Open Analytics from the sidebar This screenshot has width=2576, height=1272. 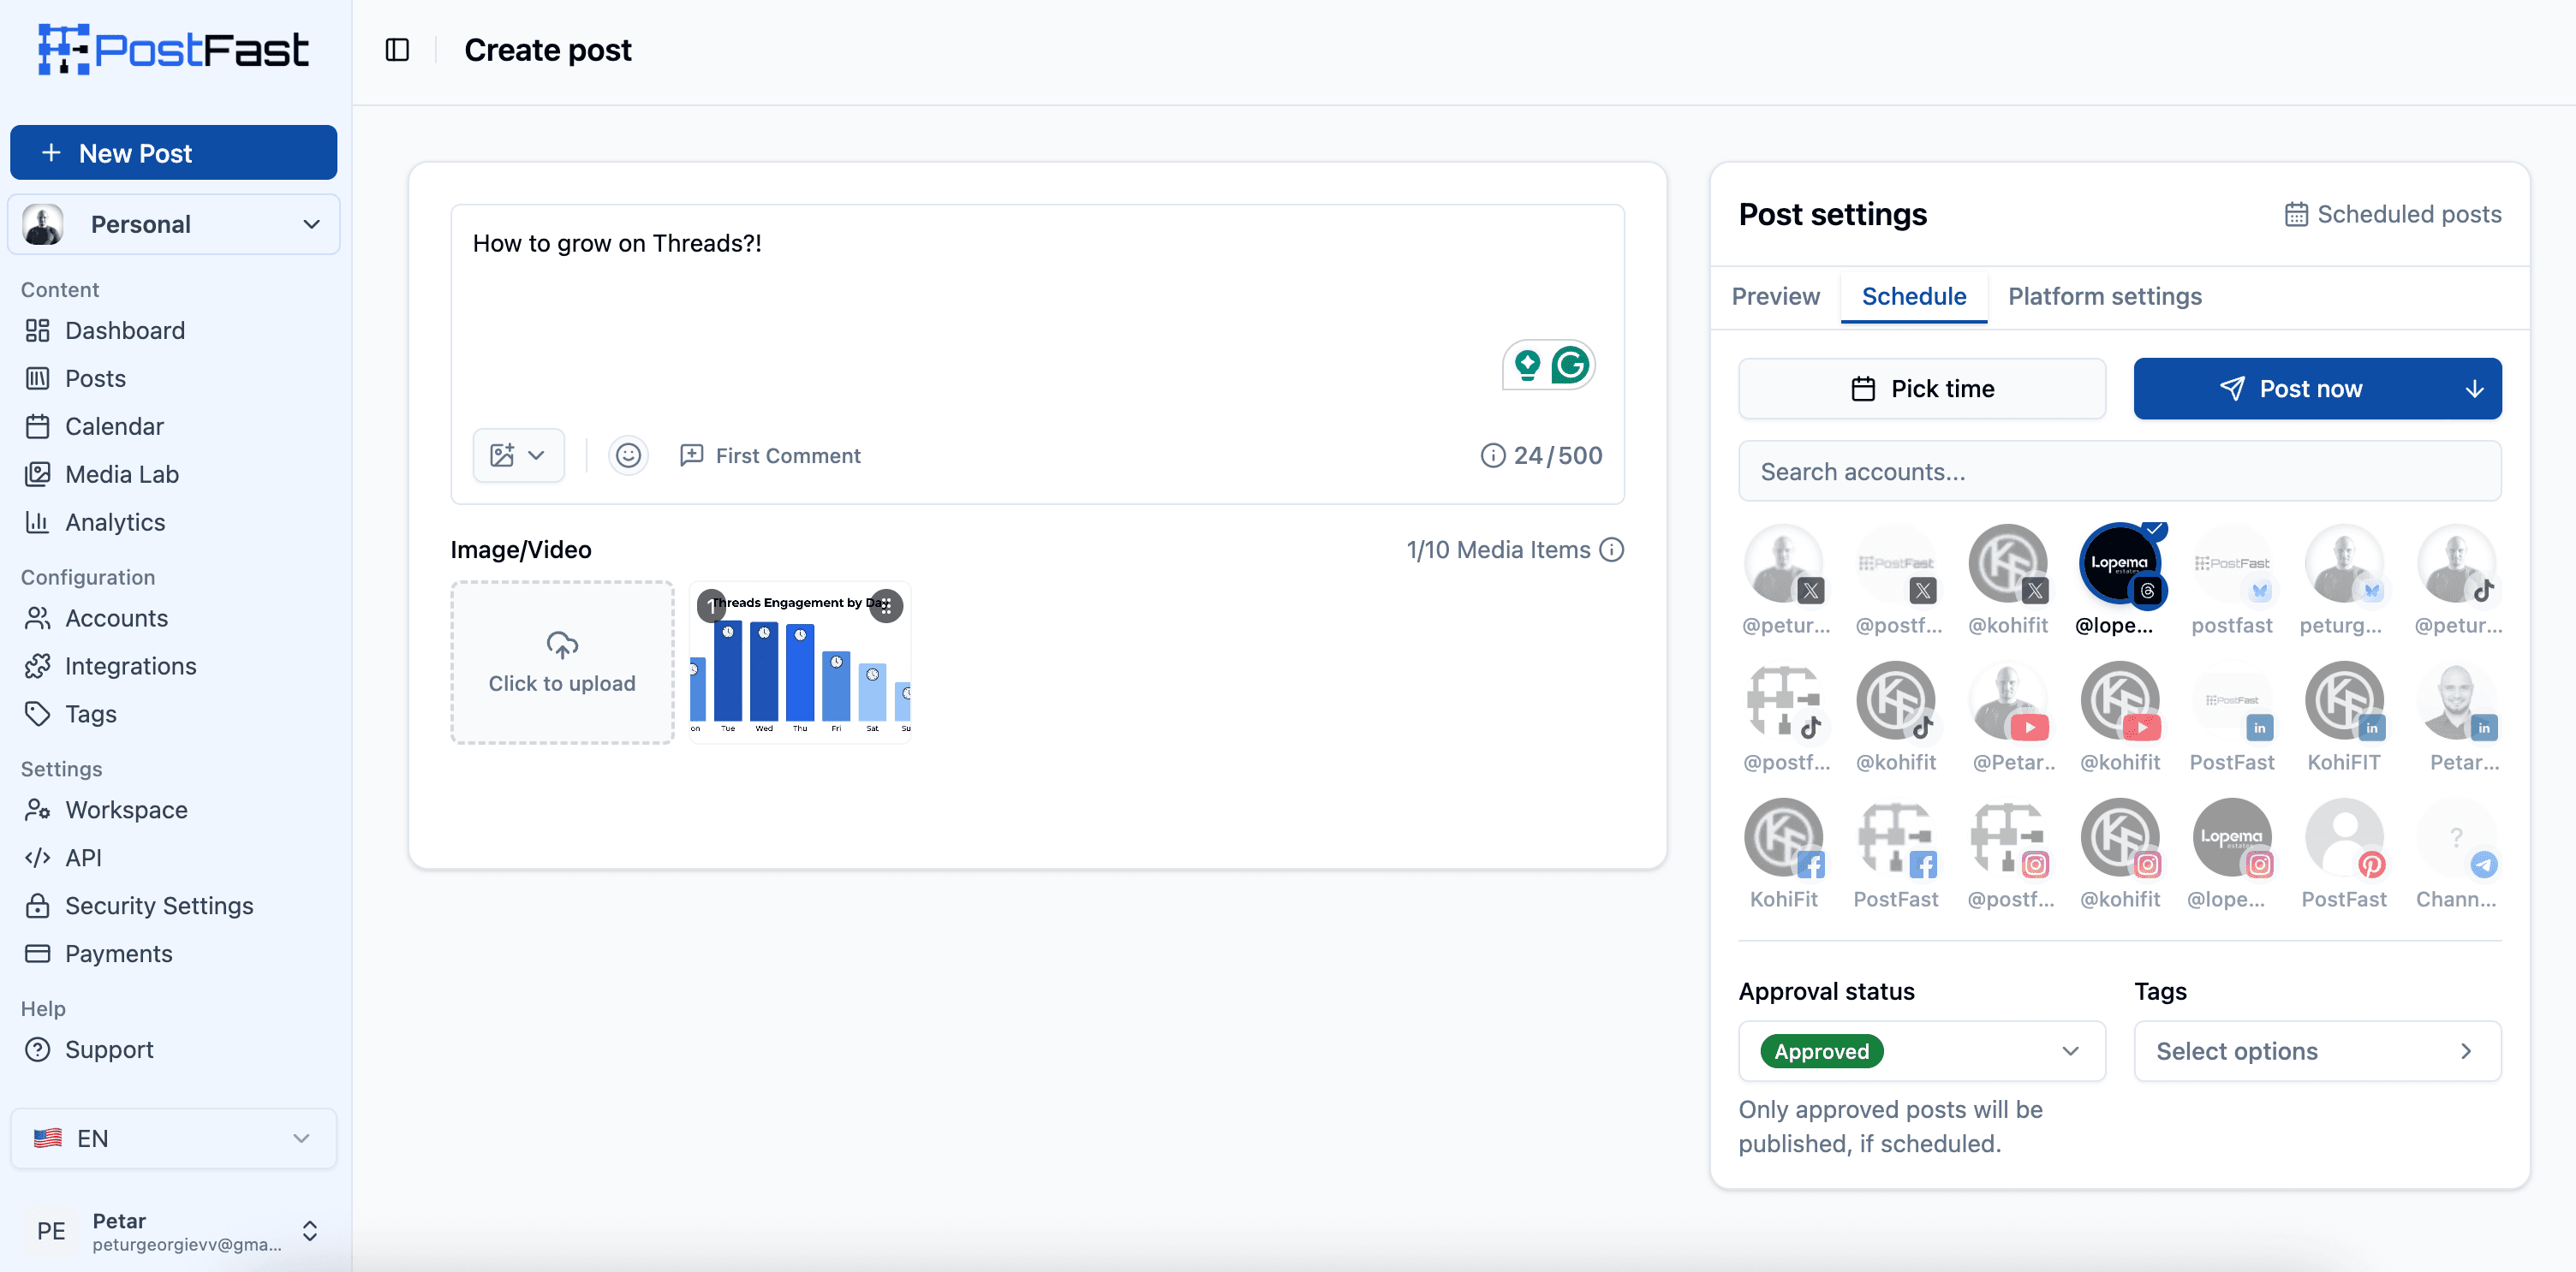click(x=115, y=521)
